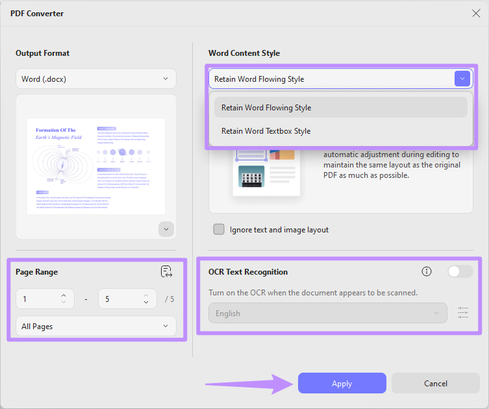
Task: Click the start page input field
Action: 45,299
